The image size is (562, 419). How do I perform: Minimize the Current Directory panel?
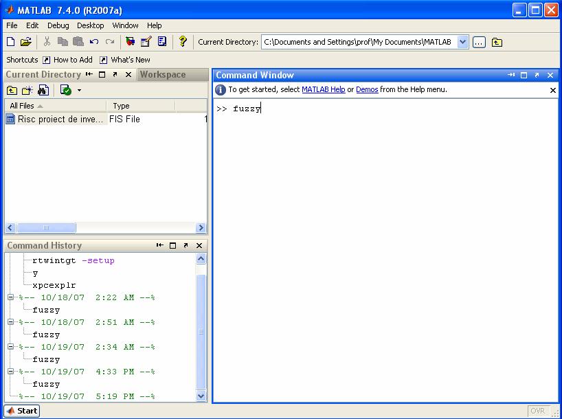[89, 75]
